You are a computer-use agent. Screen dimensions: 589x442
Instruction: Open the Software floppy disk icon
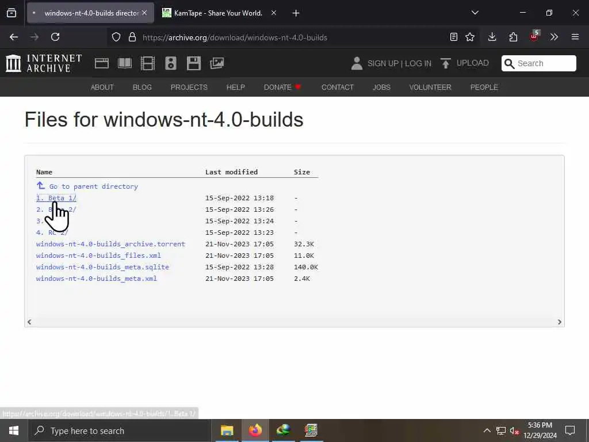click(x=194, y=63)
